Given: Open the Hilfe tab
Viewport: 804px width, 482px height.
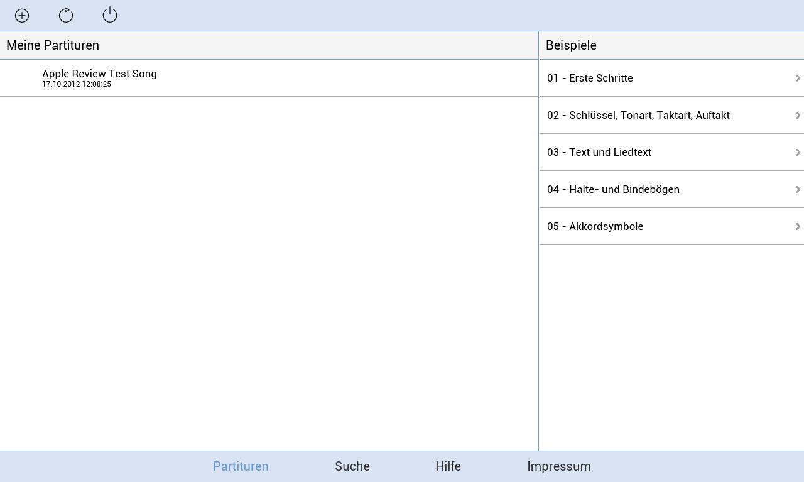Looking at the screenshot, I should [448, 466].
